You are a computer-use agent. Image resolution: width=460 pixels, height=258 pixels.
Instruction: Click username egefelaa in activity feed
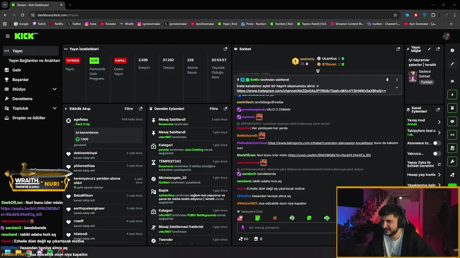coord(81,119)
